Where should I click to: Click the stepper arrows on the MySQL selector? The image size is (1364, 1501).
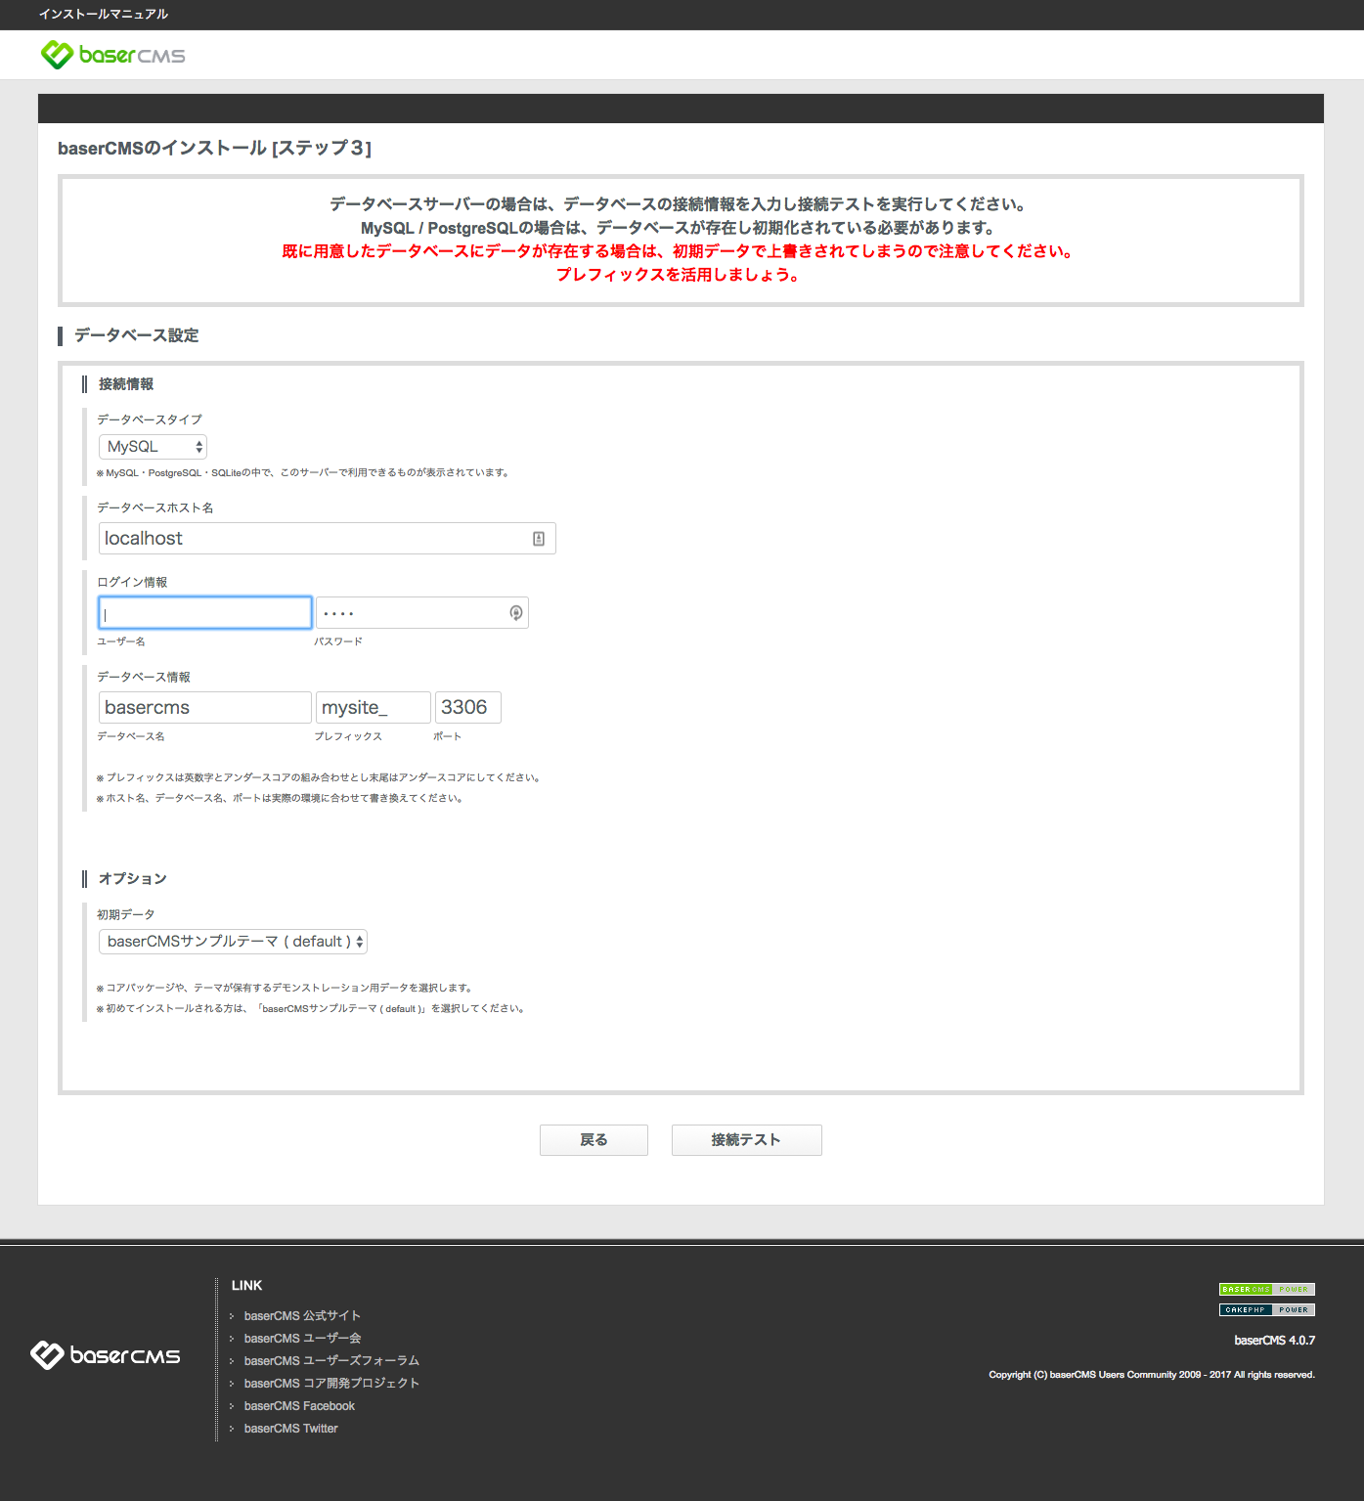pos(198,446)
